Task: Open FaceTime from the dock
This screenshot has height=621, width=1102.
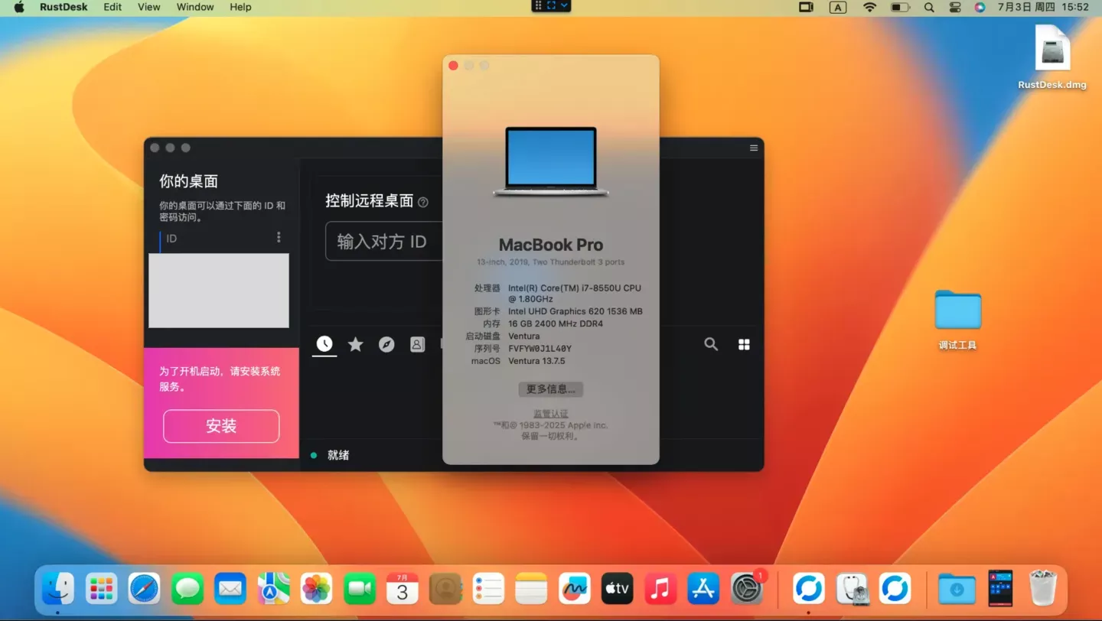Action: 359,588
